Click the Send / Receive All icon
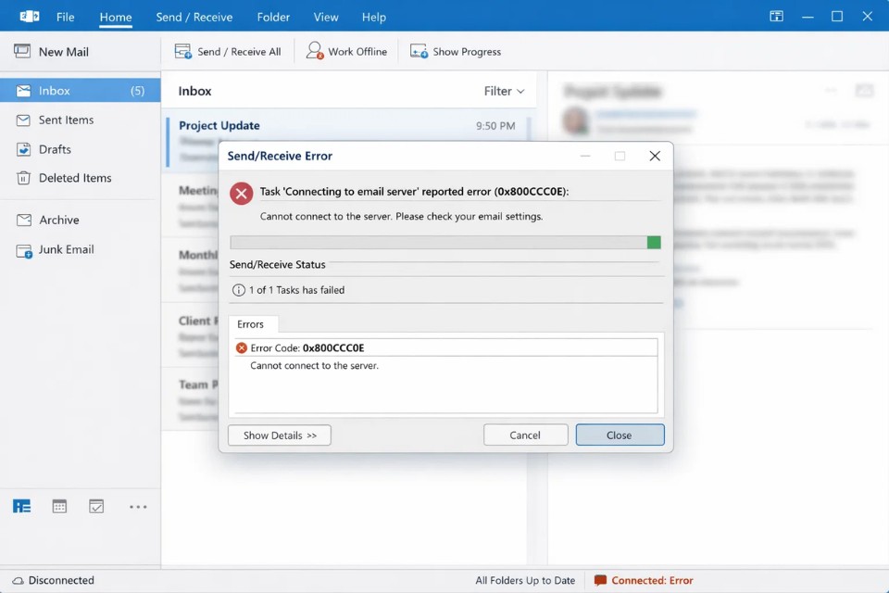The height and width of the screenshot is (593, 889). tap(182, 51)
